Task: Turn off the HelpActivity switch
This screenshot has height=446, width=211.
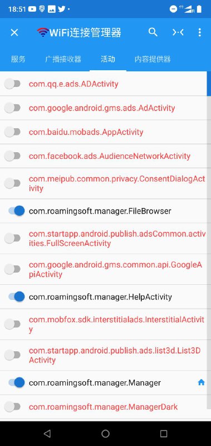Action: [17, 297]
